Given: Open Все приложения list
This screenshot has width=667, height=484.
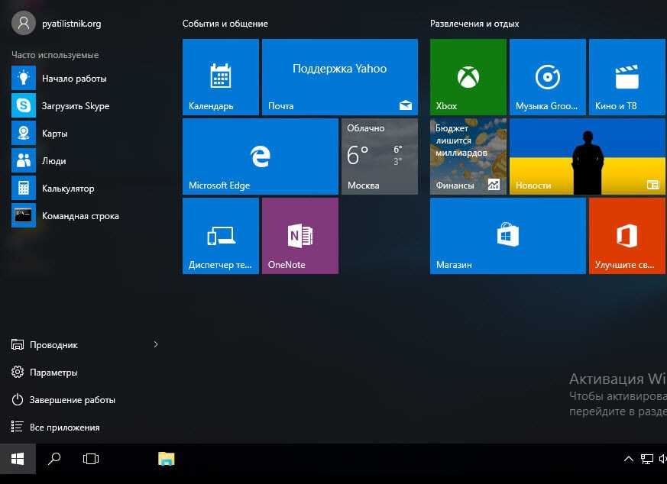Looking at the screenshot, I should (64, 428).
